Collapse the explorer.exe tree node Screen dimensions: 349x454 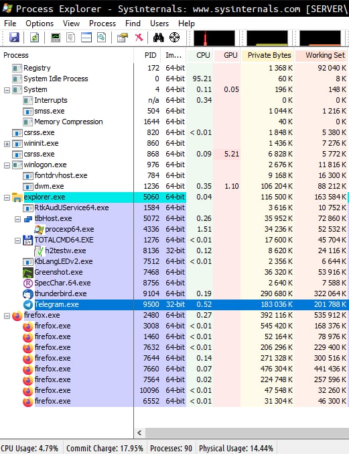[7, 197]
